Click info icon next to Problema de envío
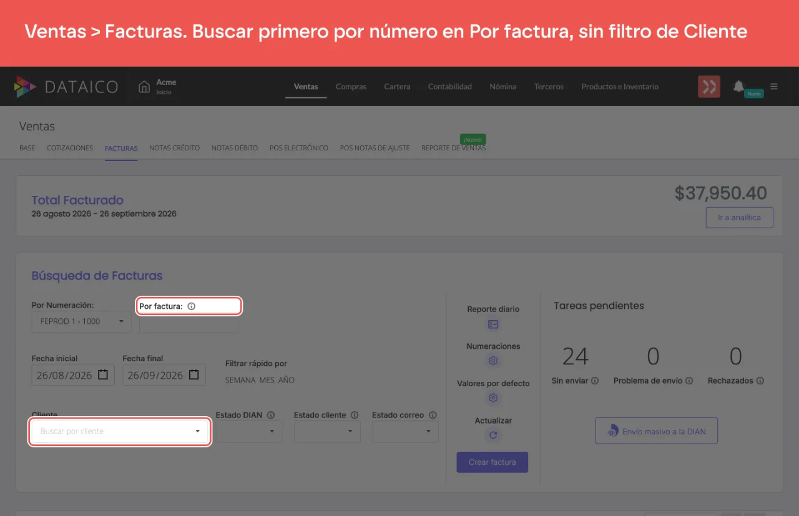The width and height of the screenshot is (799, 516). click(689, 381)
